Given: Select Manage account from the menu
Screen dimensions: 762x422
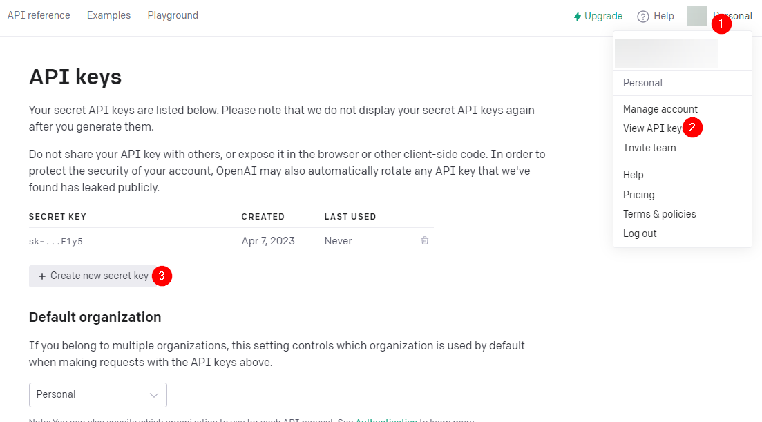Looking at the screenshot, I should point(660,109).
